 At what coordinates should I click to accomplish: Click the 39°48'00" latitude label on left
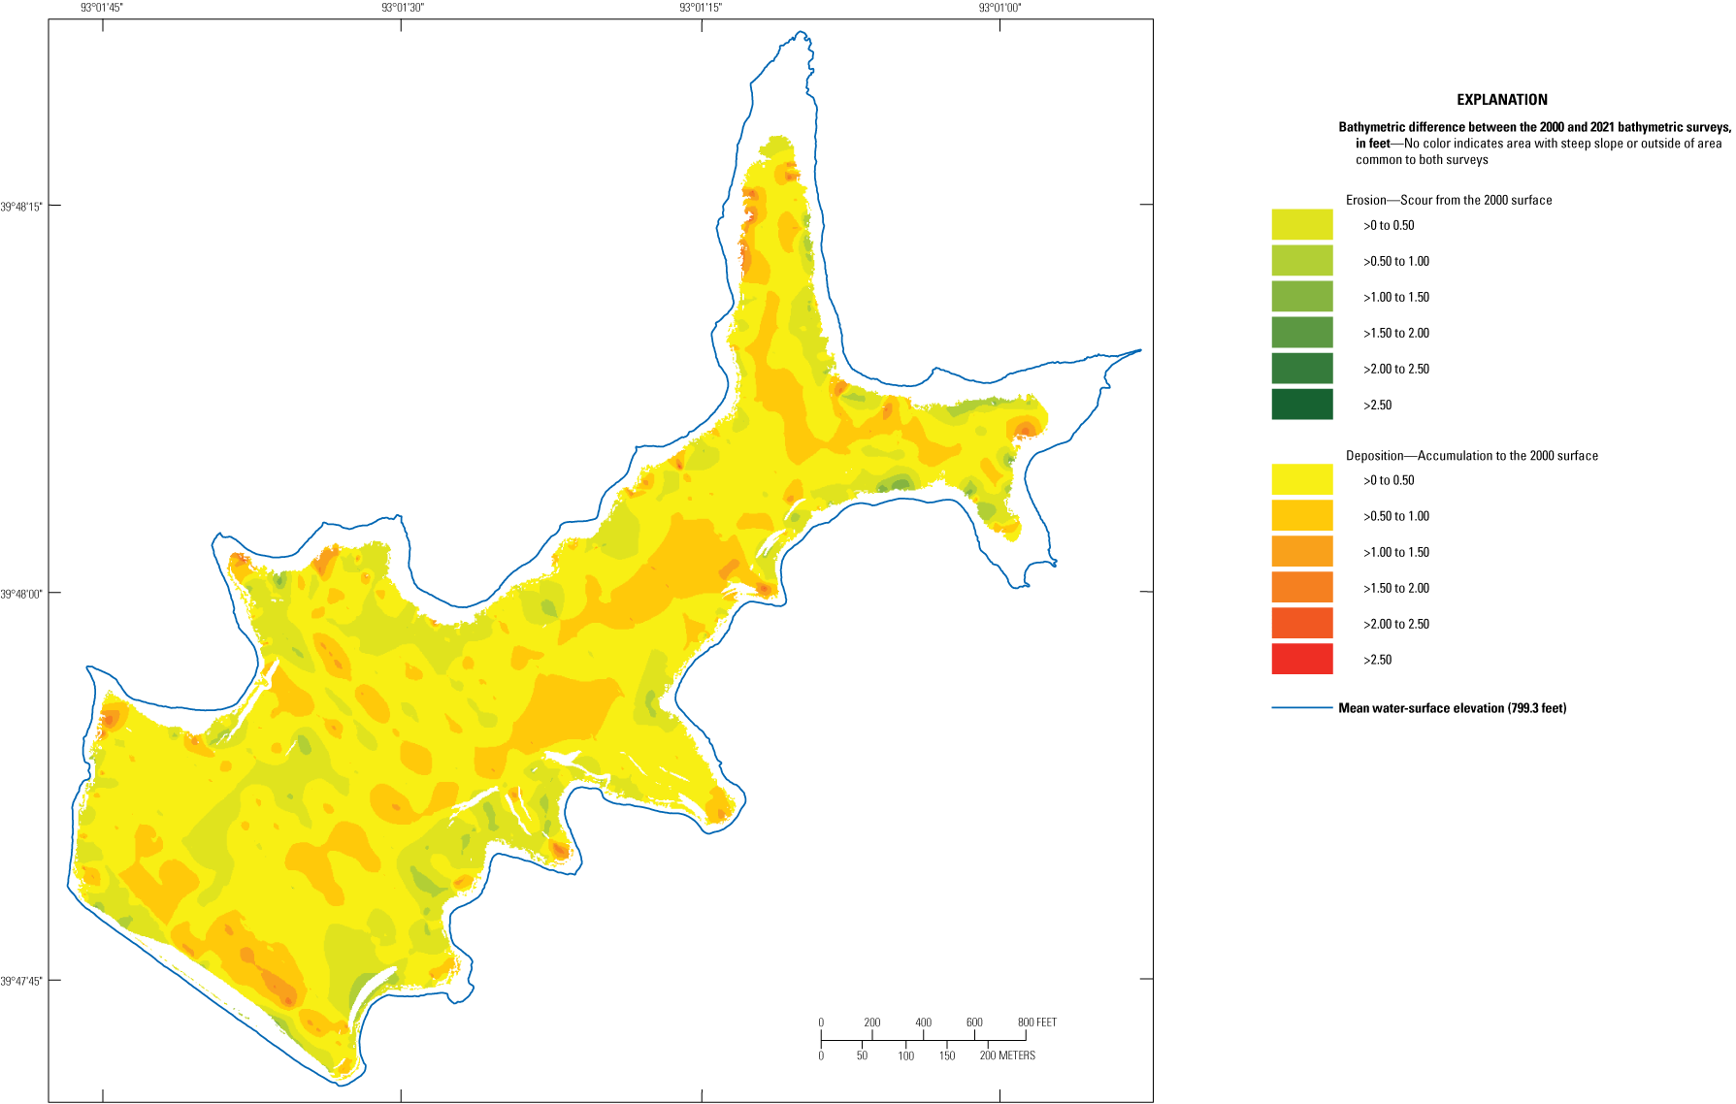(x=21, y=594)
